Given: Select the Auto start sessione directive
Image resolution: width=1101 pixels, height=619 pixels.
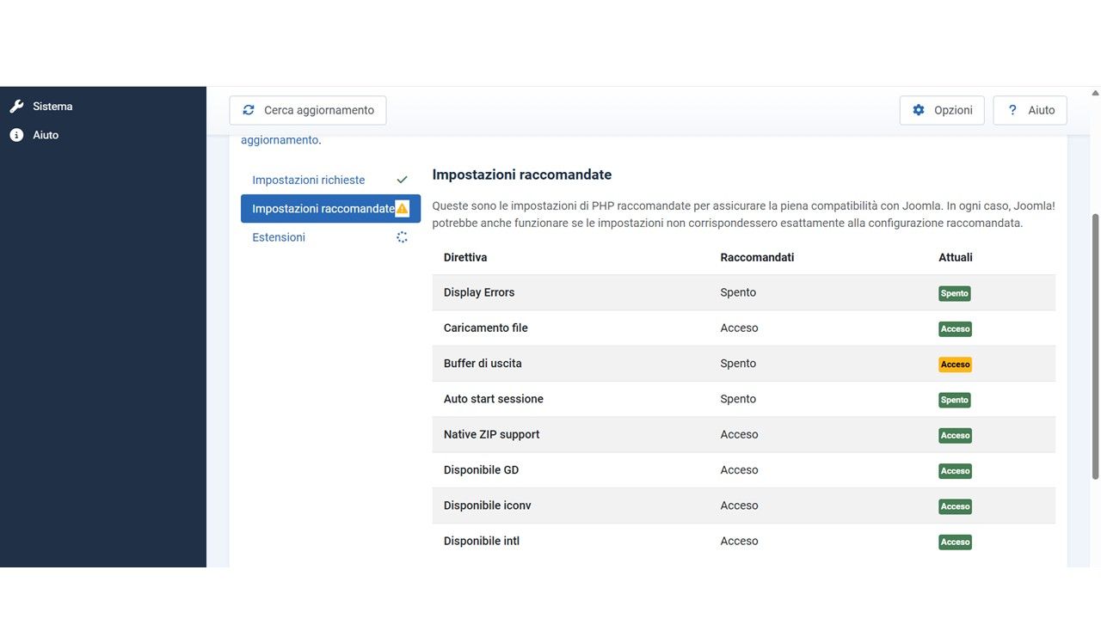Looking at the screenshot, I should pyautogui.click(x=494, y=399).
